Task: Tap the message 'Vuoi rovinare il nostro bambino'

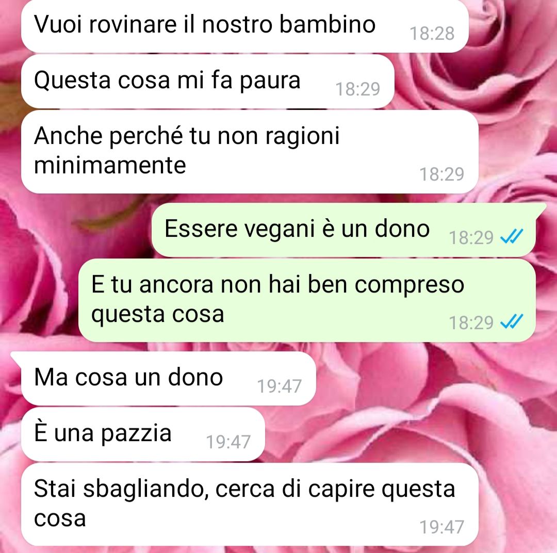Action: [245, 26]
